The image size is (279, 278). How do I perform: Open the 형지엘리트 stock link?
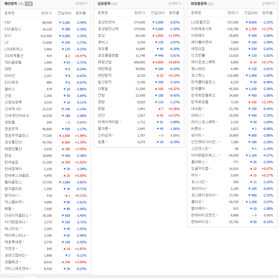point(13,189)
